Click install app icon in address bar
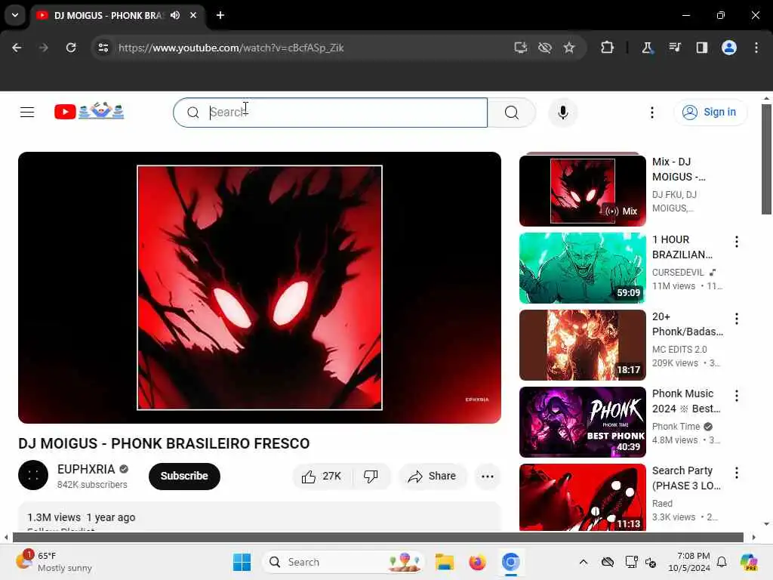This screenshot has width=773, height=580. click(x=521, y=48)
